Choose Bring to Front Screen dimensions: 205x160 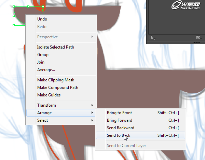point(140,113)
